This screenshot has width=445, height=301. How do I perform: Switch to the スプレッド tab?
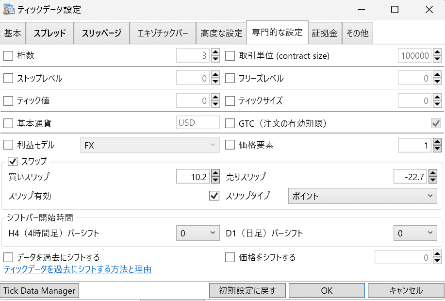pyautogui.click(x=49, y=33)
